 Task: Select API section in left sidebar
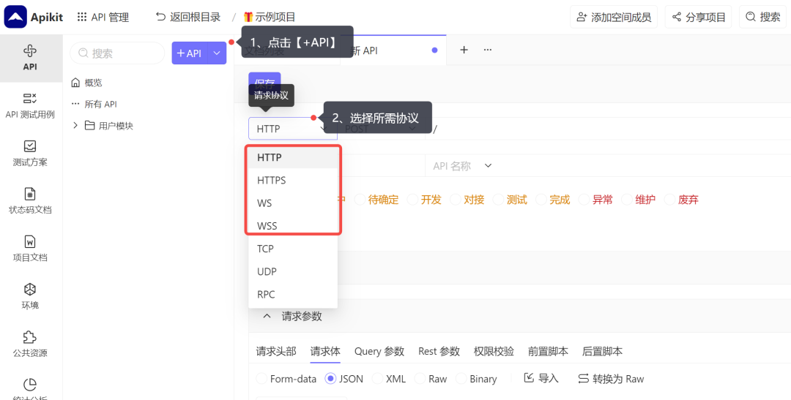(30, 58)
